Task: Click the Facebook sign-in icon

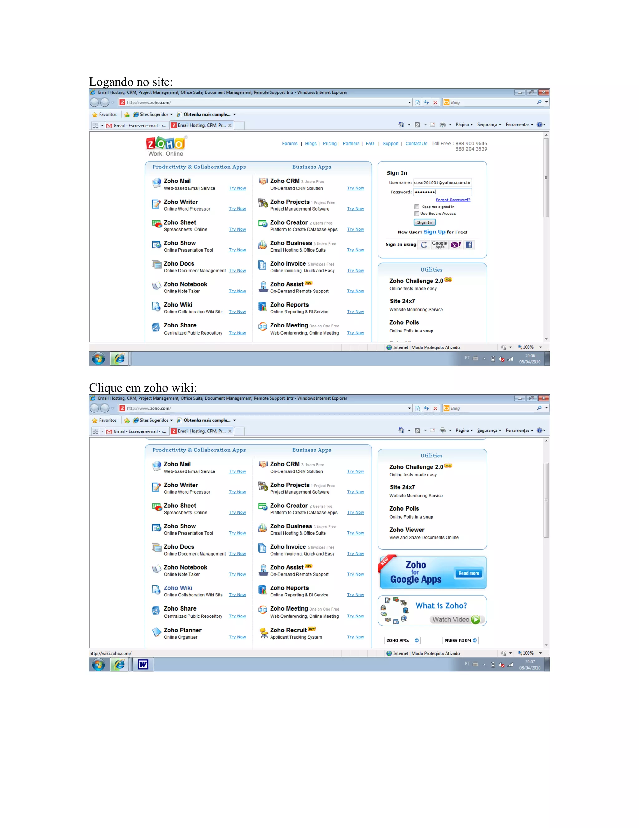Action: 469,245
